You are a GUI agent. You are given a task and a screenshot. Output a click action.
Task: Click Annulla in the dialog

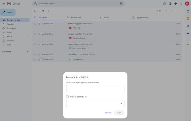pos(108,113)
